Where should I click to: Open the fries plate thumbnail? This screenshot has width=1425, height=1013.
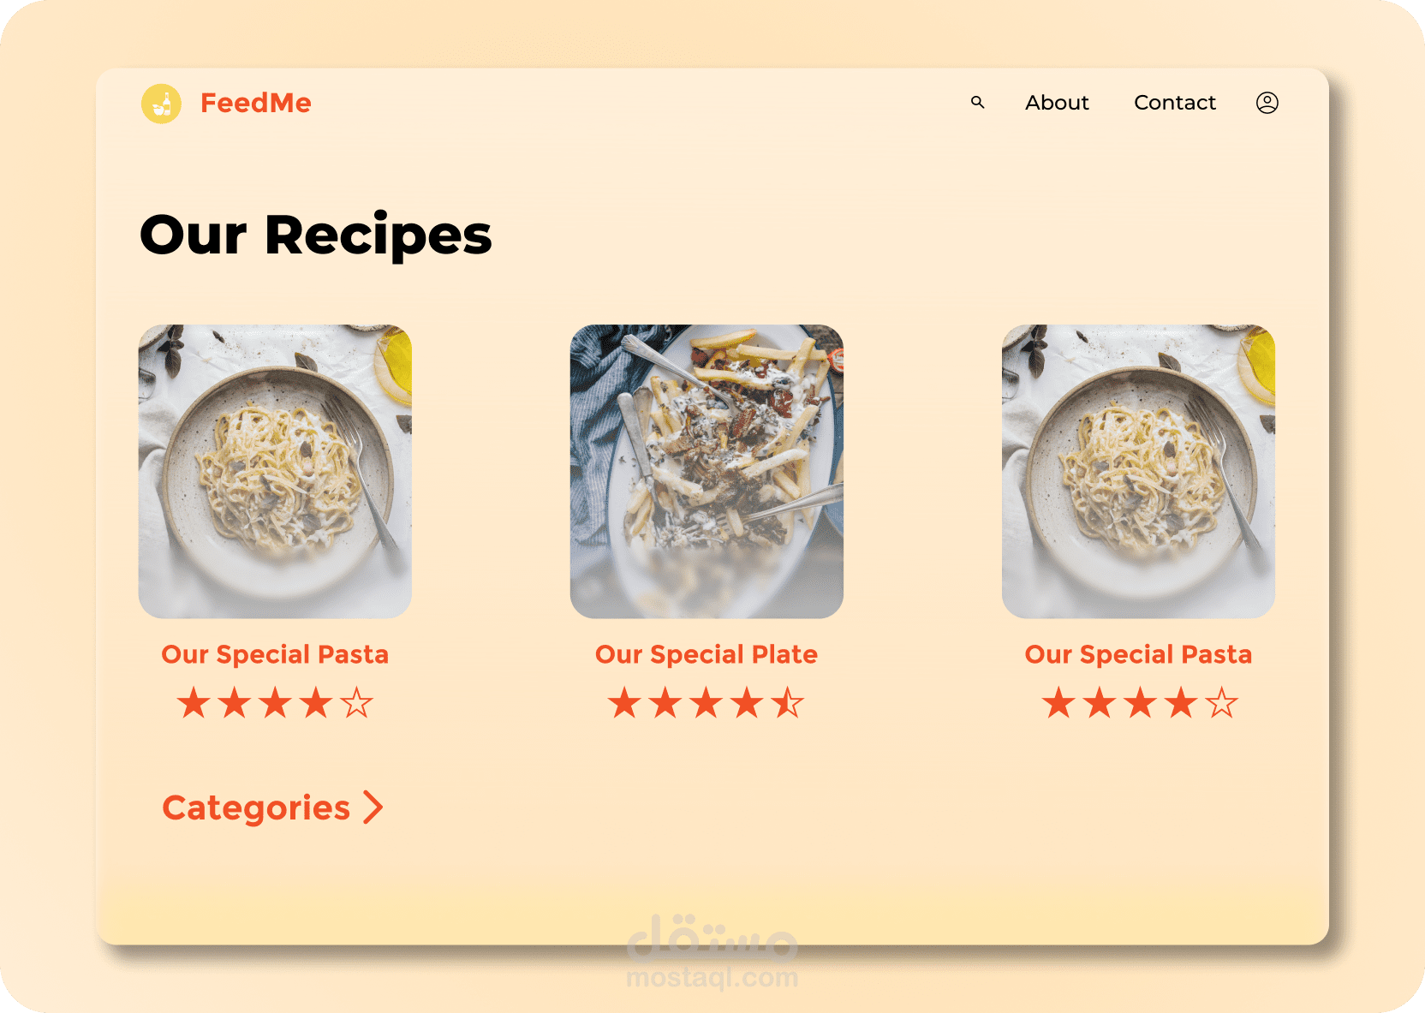707,471
